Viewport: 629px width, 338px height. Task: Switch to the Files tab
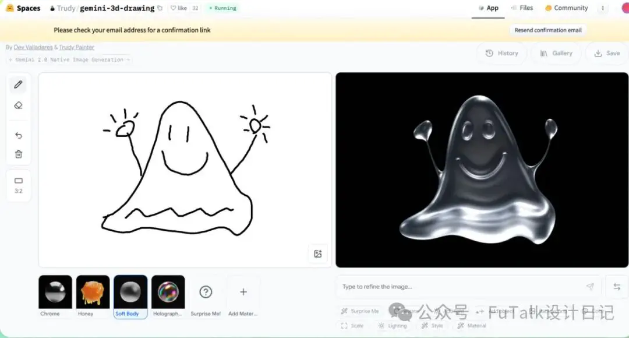[x=521, y=8]
